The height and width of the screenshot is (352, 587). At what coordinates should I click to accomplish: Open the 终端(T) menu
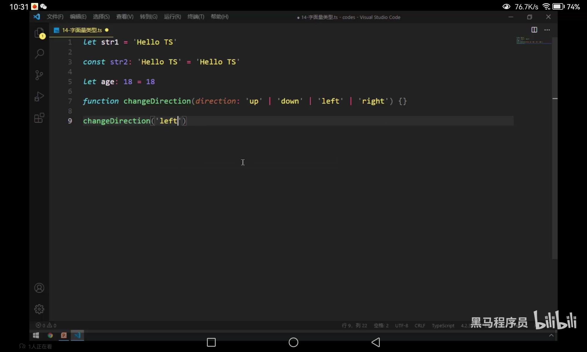point(195,17)
